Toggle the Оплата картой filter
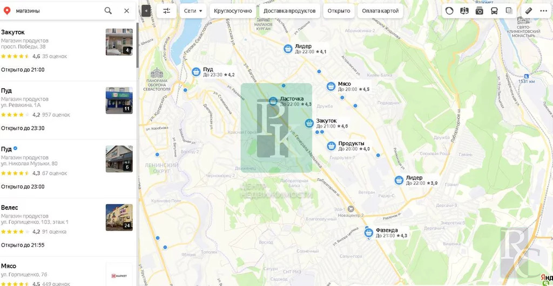Viewport: 553px width, 286px height. click(x=380, y=11)
